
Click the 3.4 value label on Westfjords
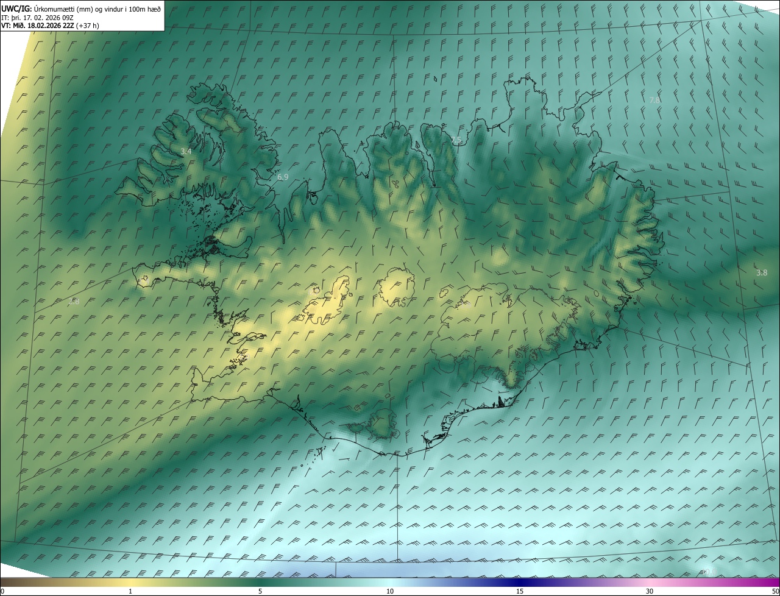click(186, 151)
